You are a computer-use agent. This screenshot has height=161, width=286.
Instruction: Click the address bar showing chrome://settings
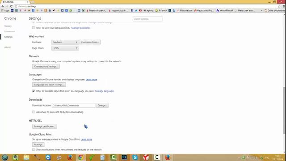pos(146,6)
